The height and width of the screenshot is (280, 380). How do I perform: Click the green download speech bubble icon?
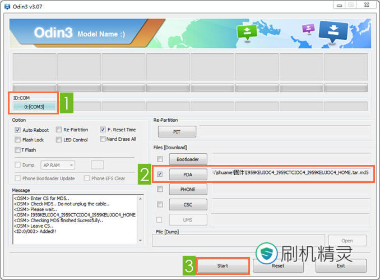click(247, 33)
